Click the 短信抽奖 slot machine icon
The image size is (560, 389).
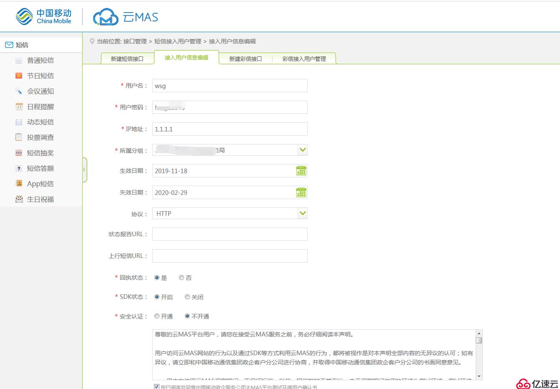(x=19, y=153)
